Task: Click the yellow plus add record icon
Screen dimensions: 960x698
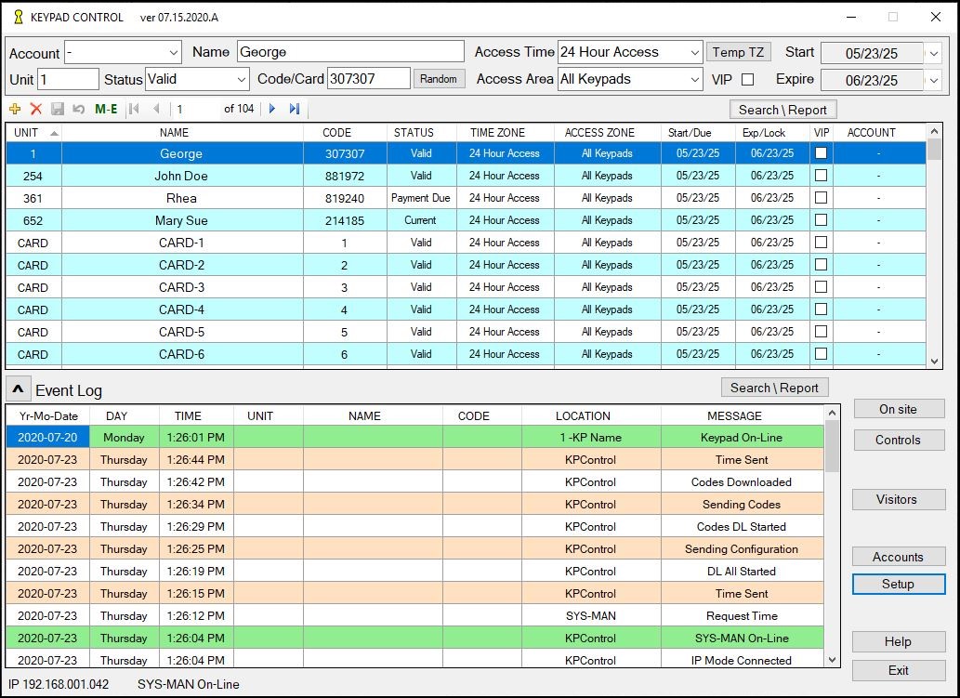Action: click(15, 109)
